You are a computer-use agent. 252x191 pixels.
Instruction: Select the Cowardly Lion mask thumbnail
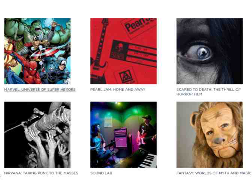210,135
